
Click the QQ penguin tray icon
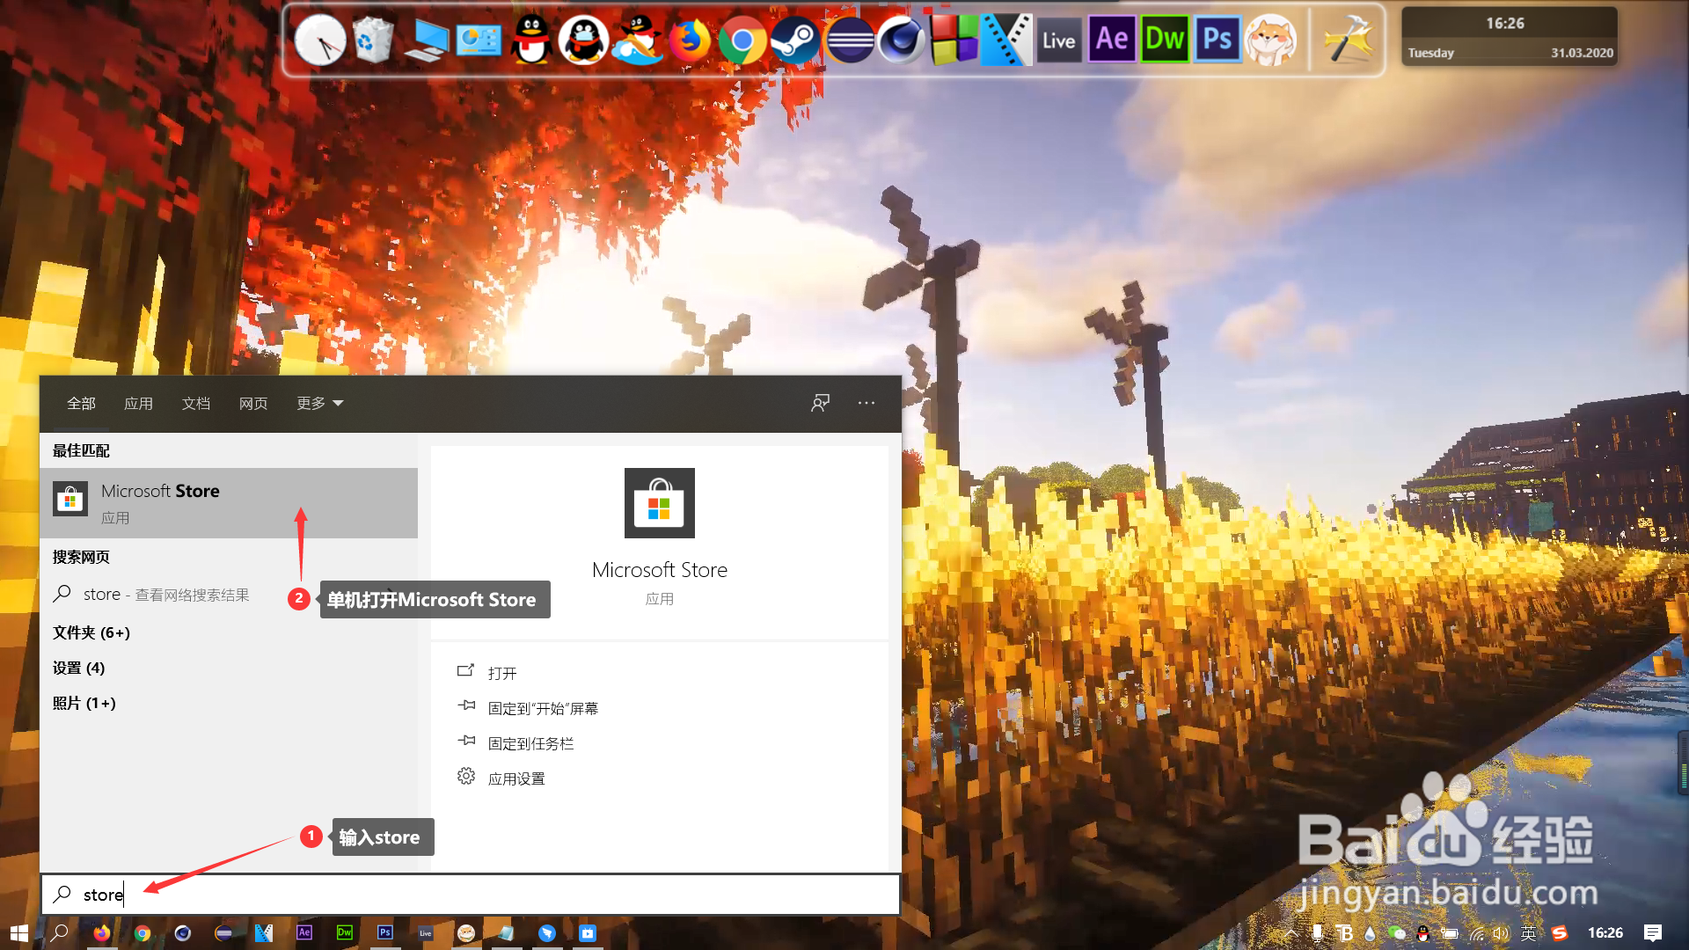coord(1423,933)
